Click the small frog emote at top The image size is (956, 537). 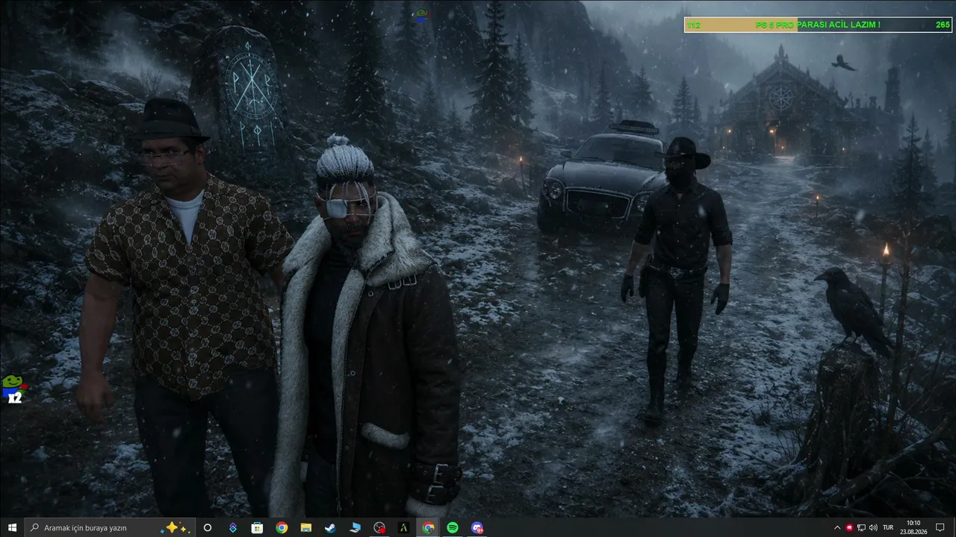(421, 15)
